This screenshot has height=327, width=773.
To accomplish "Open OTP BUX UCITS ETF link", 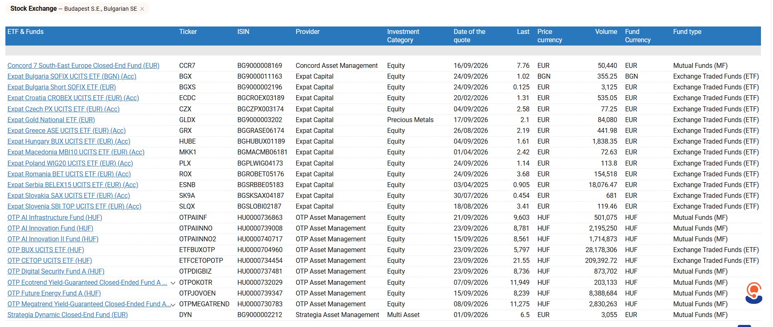I will click(x=46, y=250).
